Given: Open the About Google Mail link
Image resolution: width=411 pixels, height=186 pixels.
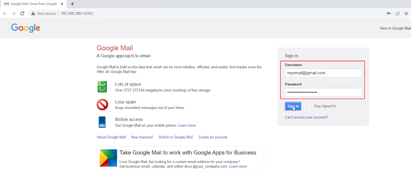Looking at the screenshot, I should click(x=111, y=137).
